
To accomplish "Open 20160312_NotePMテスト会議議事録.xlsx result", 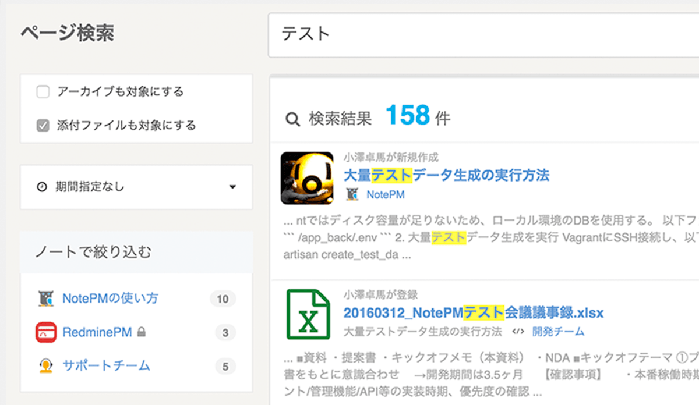I will (x=473, y=312).
